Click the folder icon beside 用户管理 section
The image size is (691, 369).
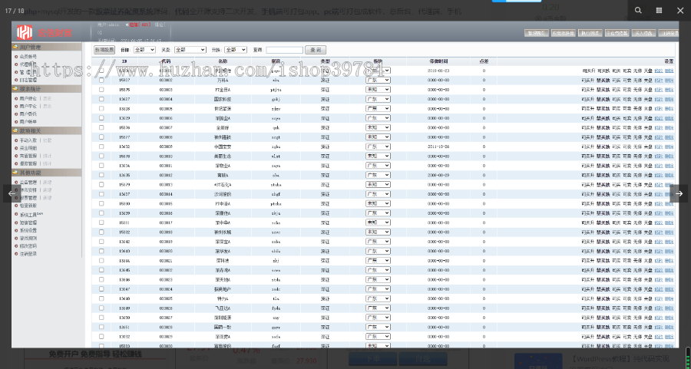[15, 48]
